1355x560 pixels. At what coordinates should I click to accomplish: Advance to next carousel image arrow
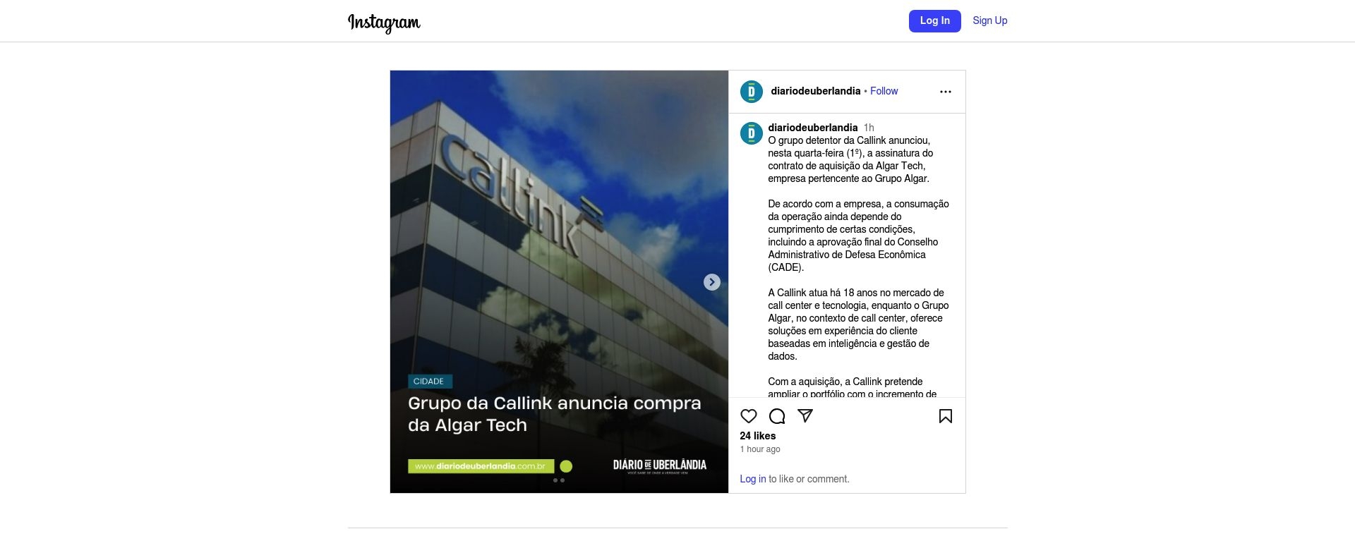pyautogui.click(x=712, y=282)
